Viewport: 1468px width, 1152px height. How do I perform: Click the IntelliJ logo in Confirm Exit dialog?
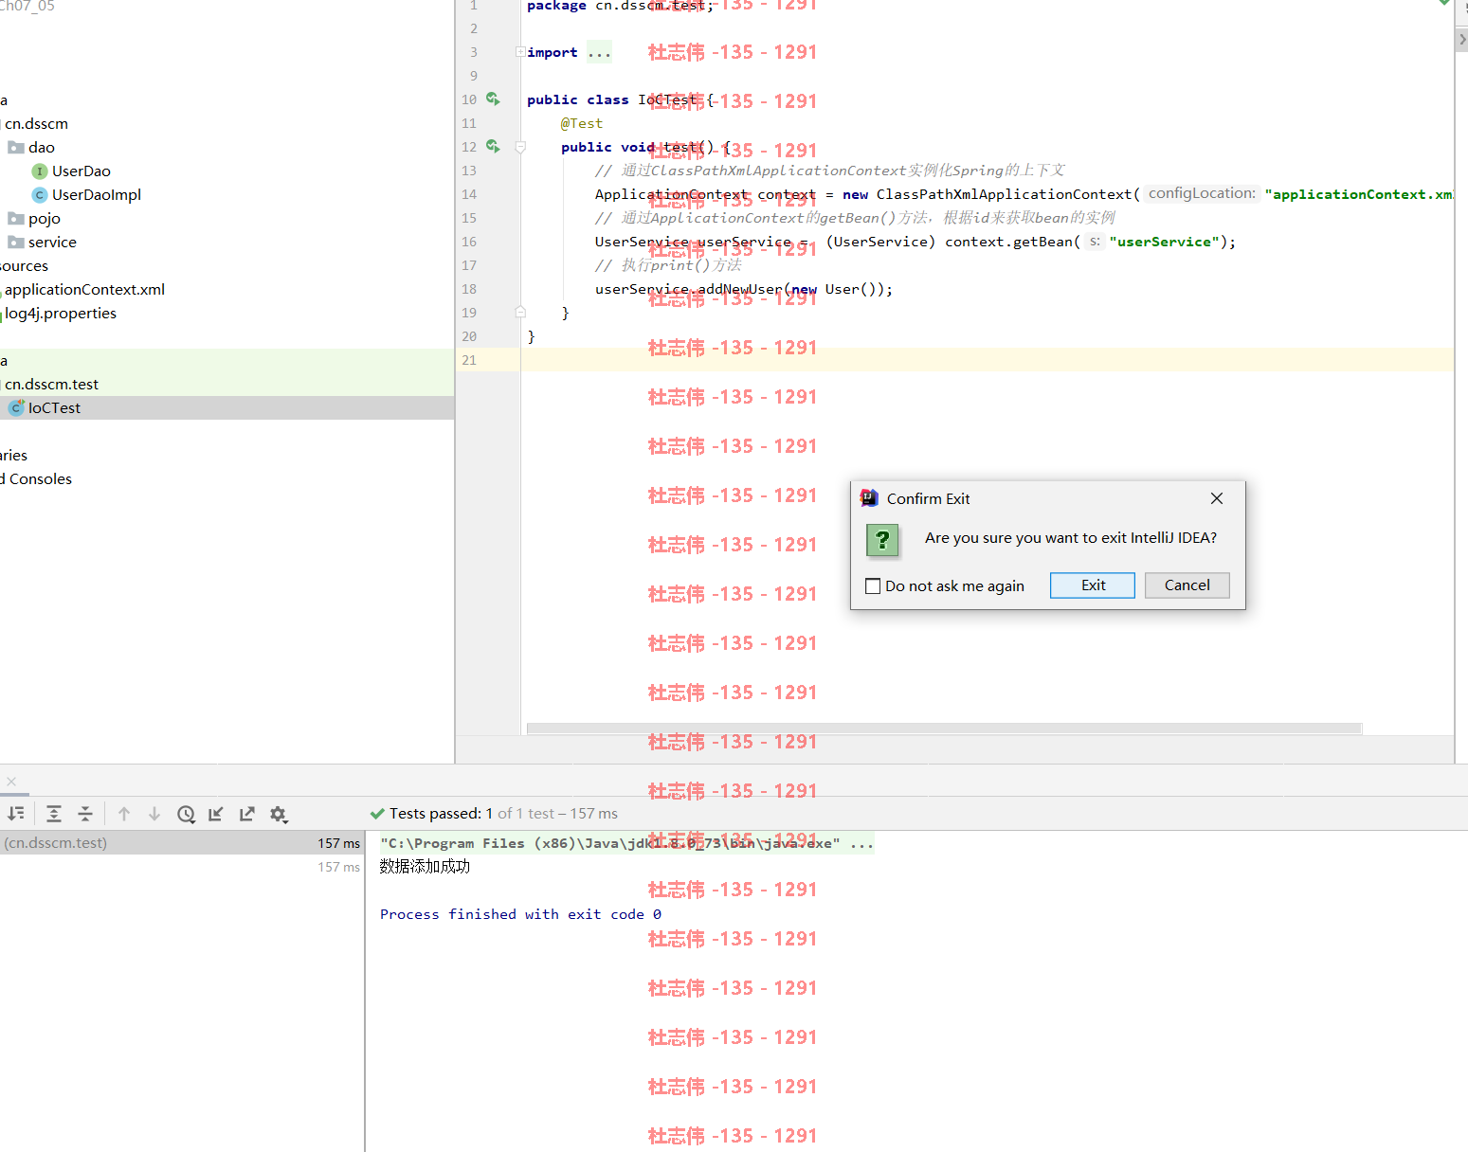pos(869,498)
